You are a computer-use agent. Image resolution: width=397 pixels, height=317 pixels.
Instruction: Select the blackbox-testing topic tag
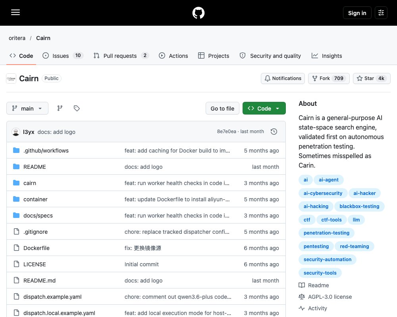[x=359, y=206]
